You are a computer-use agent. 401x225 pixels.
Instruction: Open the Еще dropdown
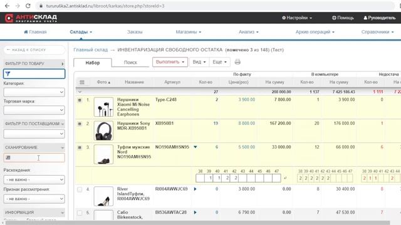pyautogui.click(x=219, y=62)
